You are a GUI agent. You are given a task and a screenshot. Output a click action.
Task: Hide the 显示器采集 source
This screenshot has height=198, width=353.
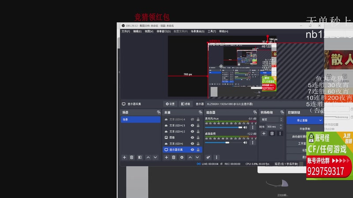pyautogui.click(x=192, y=150)
